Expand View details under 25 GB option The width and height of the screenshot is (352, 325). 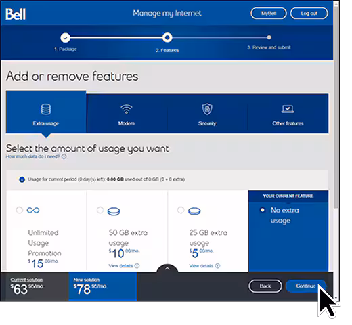click(204, 266)
